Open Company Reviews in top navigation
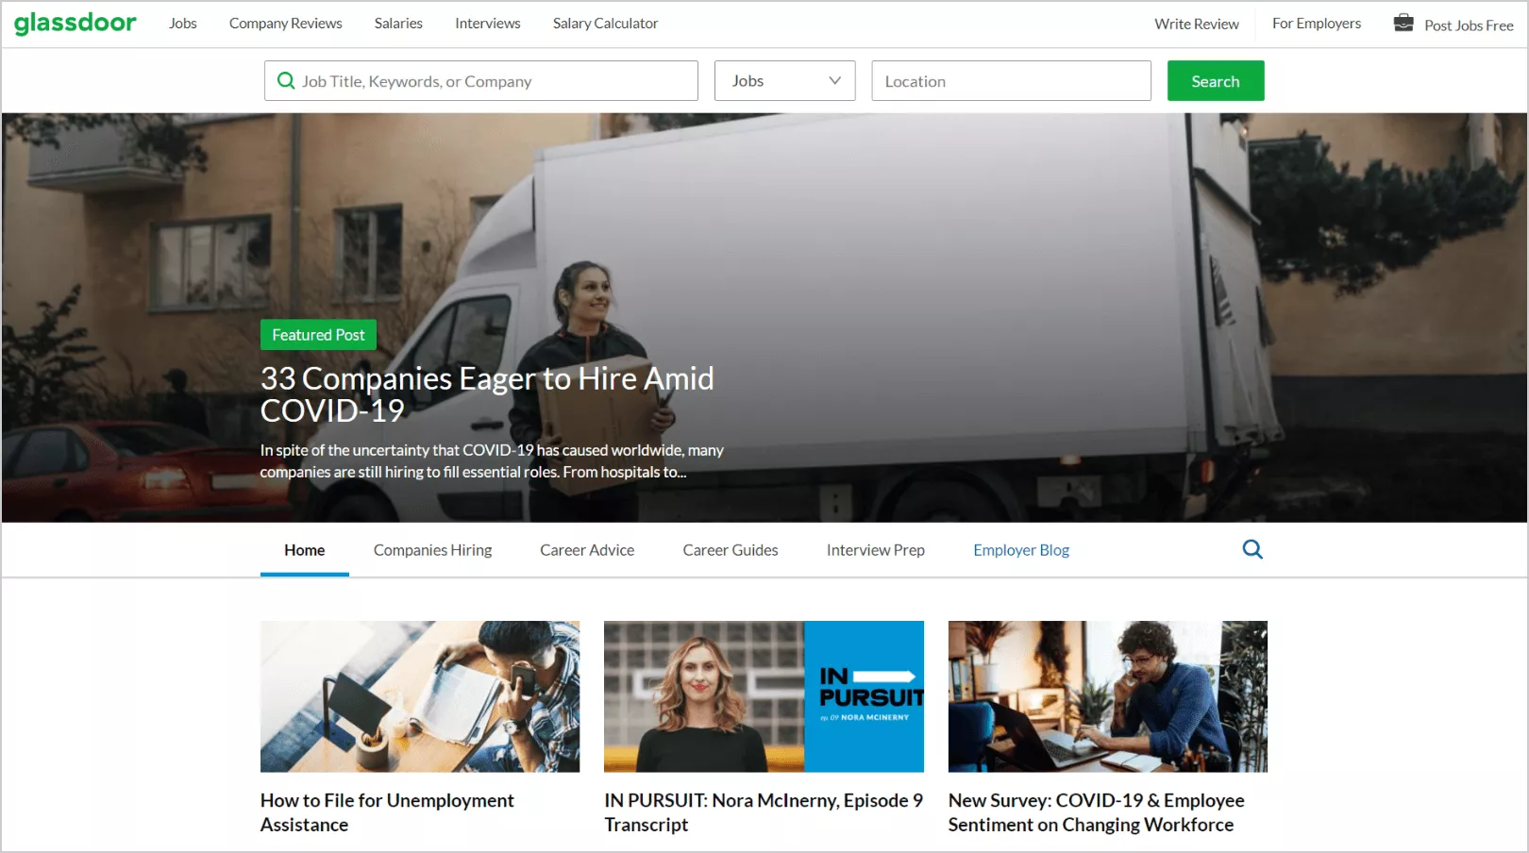 pyautogui.click(x=286, y=24)
